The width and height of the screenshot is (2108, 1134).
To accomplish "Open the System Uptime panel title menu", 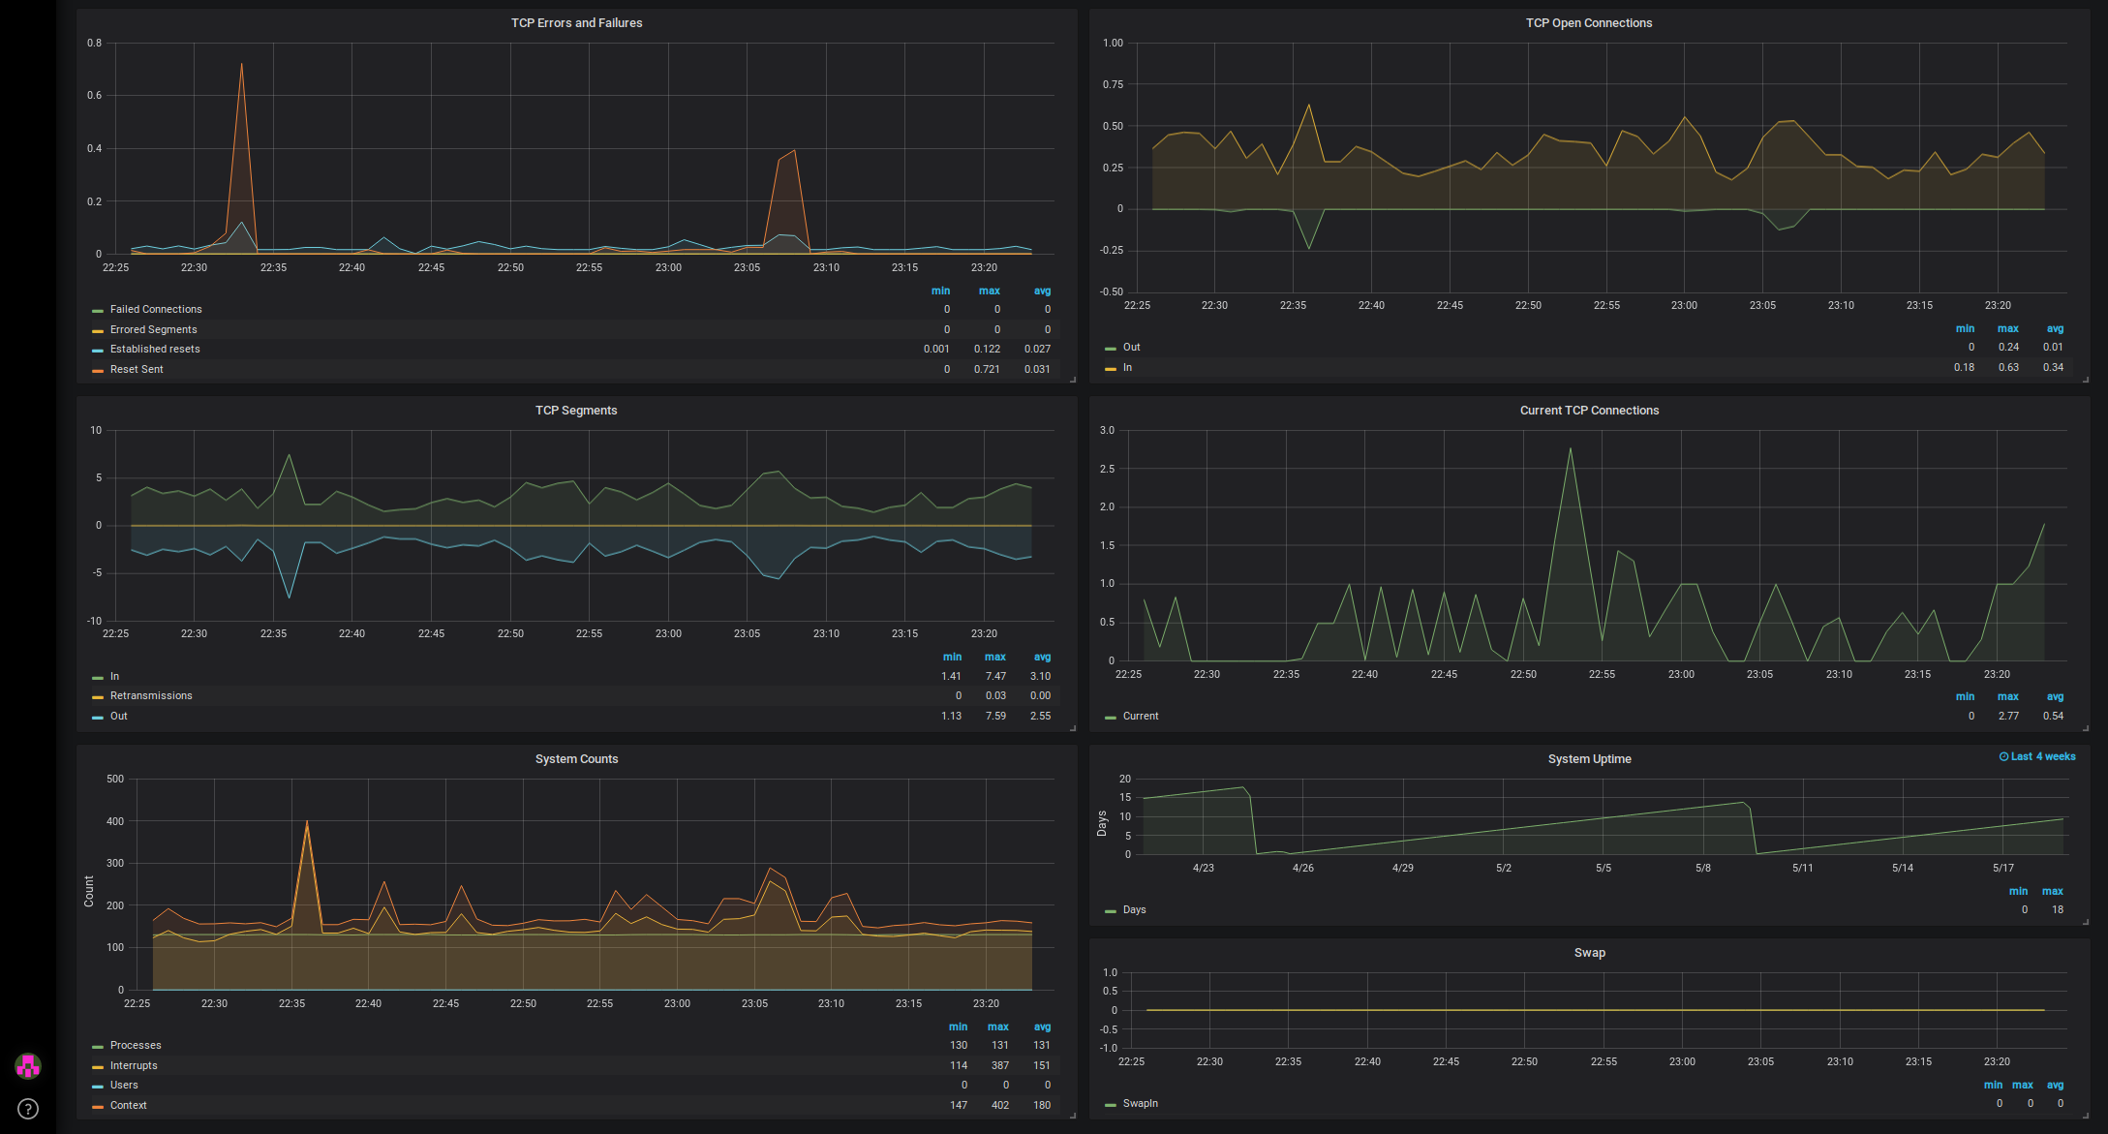I will (1589, 759).
